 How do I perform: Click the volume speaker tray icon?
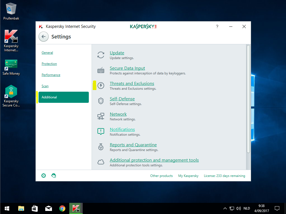[x=239, y=208]
